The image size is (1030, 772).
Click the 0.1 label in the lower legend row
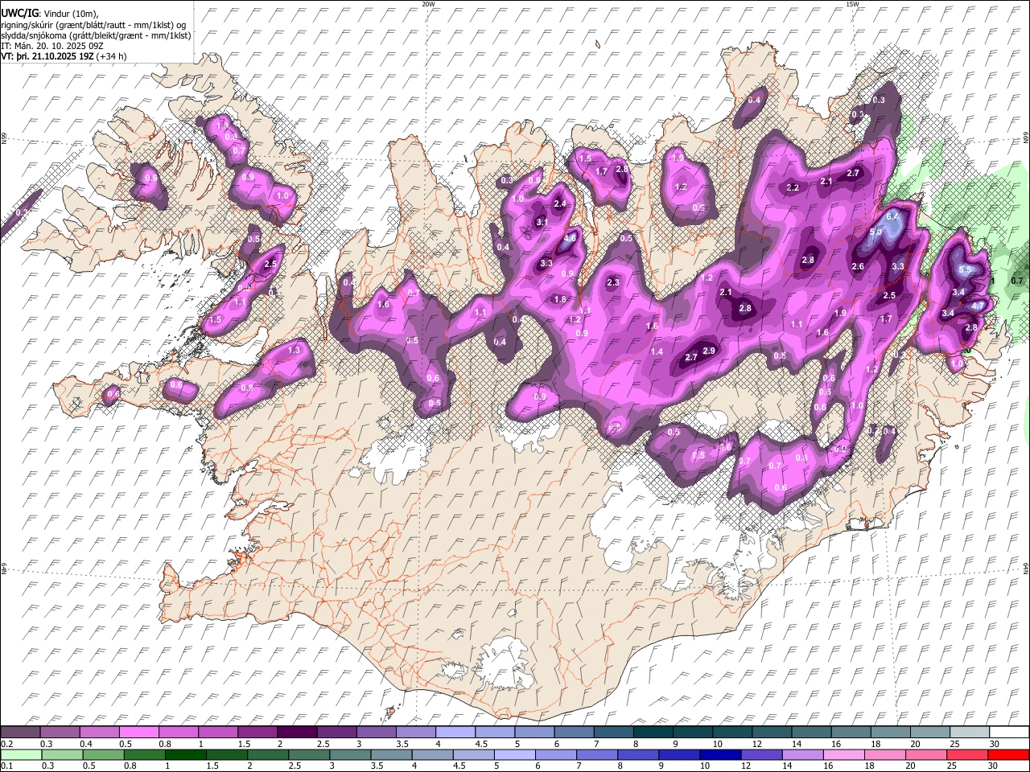pyautogui.click(x=6, y=766)
